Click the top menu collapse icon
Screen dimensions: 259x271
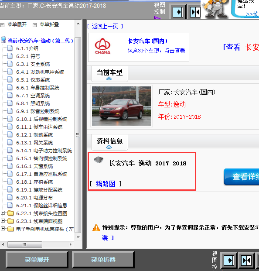pos(34,25)
